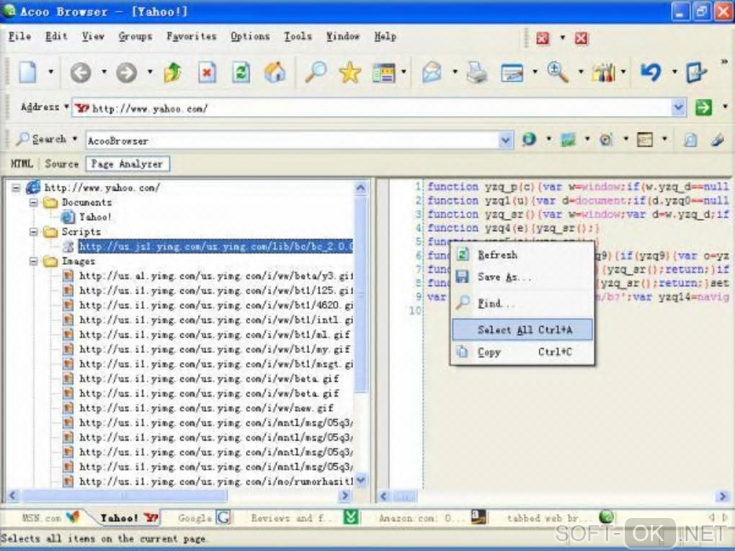The width and height of the screenshot is (735, 551).
Task: Open Back button history dropdown arrow
Action: [104, 72]
